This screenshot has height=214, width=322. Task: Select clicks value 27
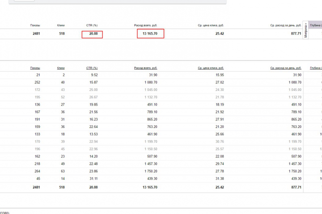(63, 104)
